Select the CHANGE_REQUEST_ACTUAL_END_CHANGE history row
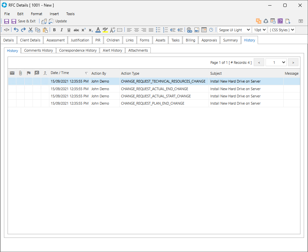This screenshot has width=308, height=252. [154, 89]
